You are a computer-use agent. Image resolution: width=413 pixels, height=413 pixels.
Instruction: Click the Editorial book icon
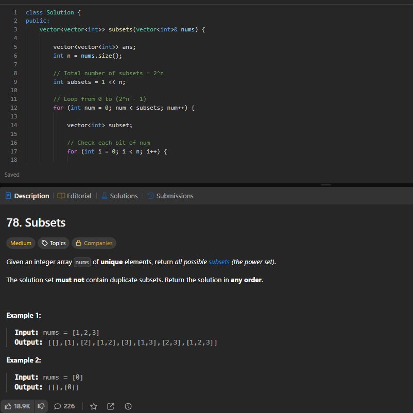[x=61, y=196]
